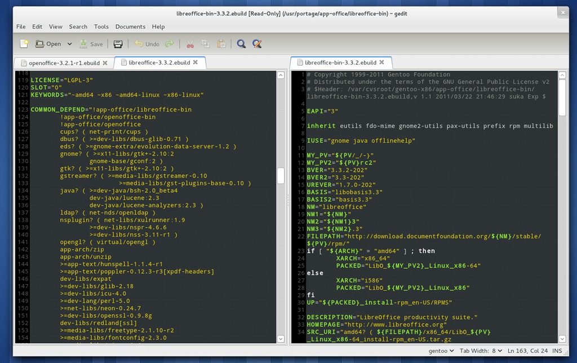The image size is (577, 363).
Task: Click left pane scroll up arrow
Action: tap(281, 75)
